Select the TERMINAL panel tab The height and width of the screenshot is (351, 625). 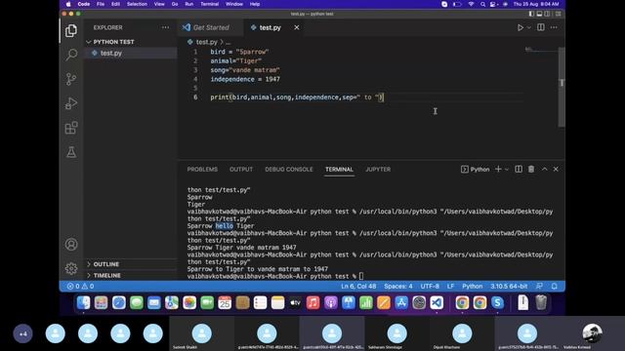[339, 169]
